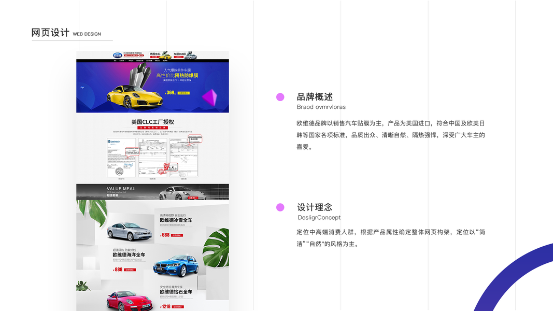The image size is (553, 311).
Task: Click the DesligrConcept subtitle
Action: click(x=319, y=218)
